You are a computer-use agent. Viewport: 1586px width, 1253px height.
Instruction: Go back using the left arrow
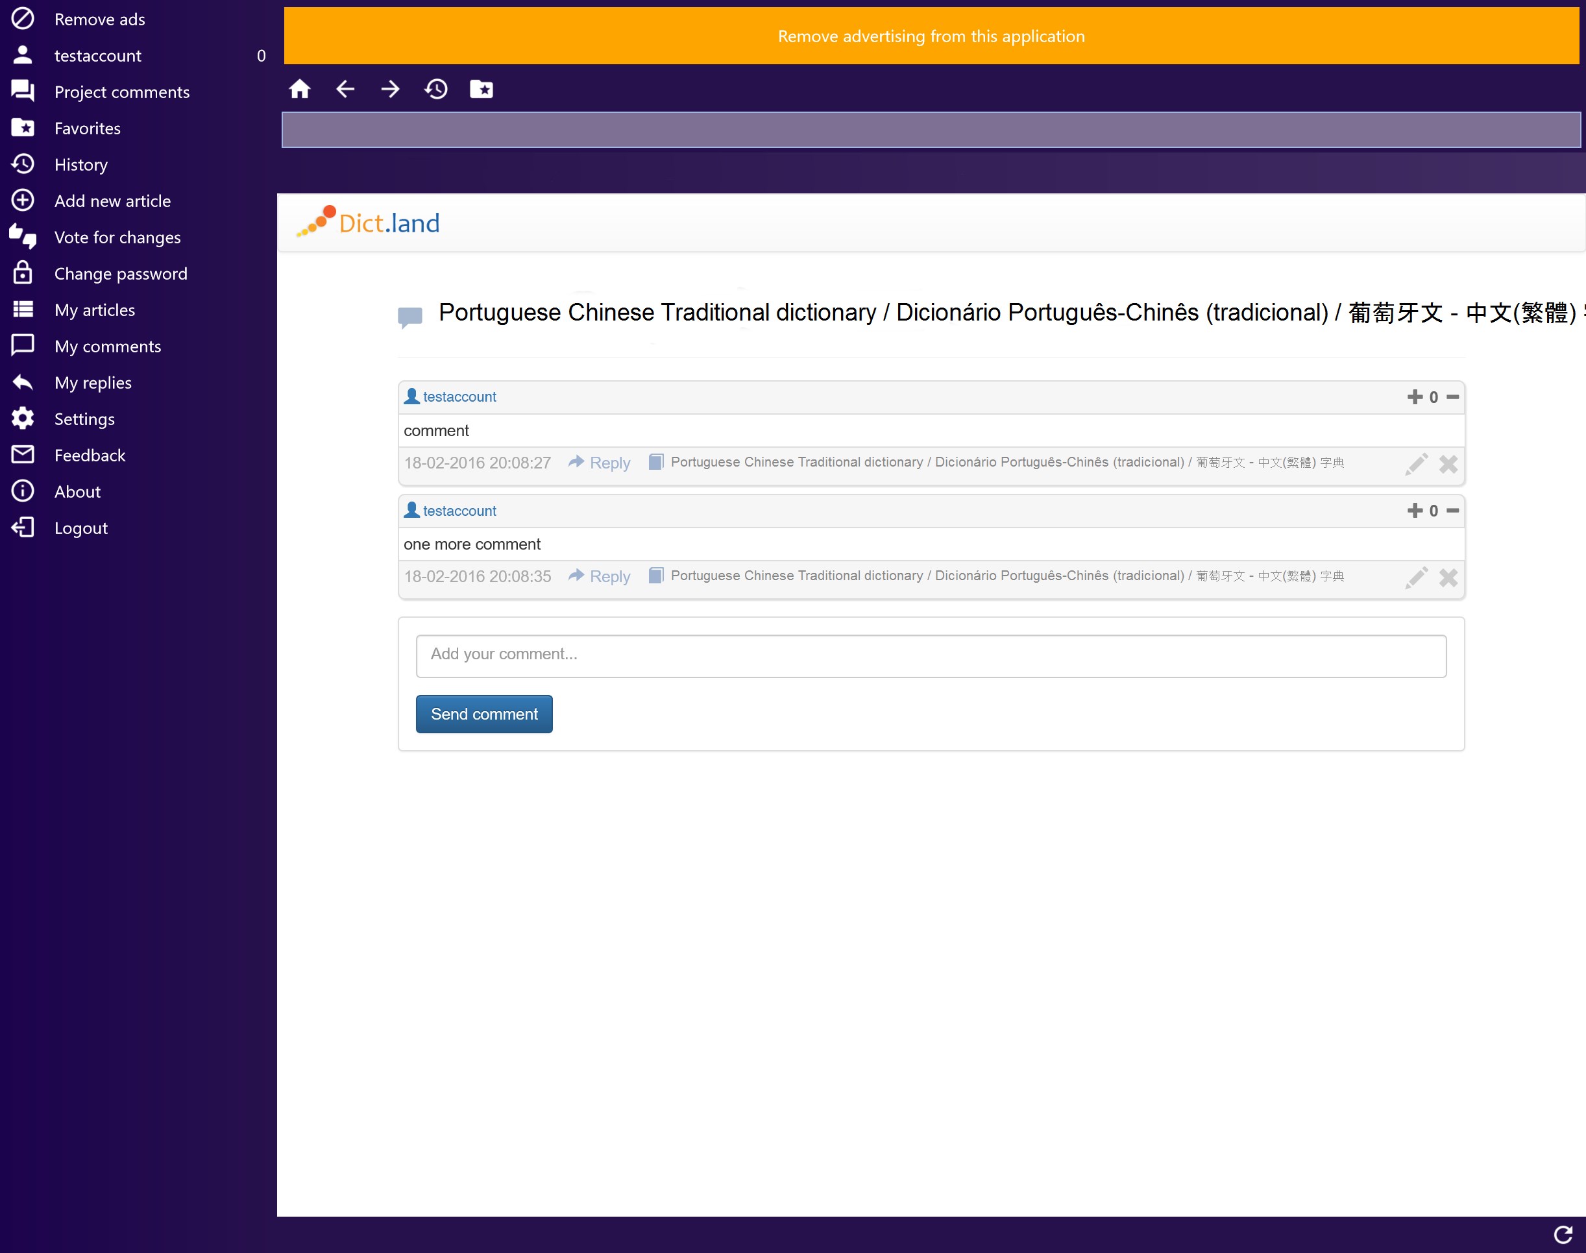[x=345, y=90]
